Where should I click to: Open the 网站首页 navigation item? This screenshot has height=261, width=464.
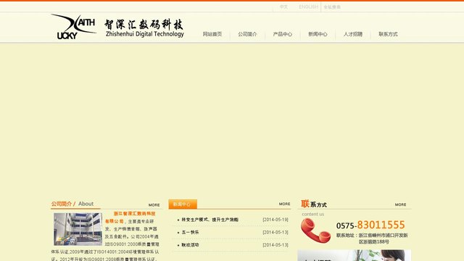point(212,34)
